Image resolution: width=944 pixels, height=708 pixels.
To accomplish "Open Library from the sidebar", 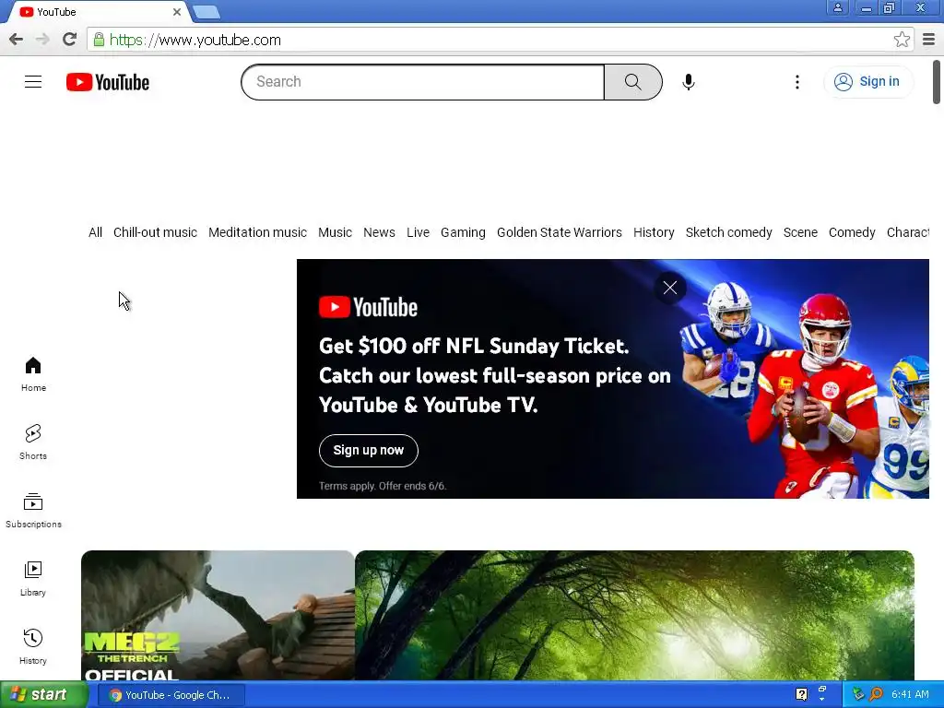I will [x=33, y=579].
